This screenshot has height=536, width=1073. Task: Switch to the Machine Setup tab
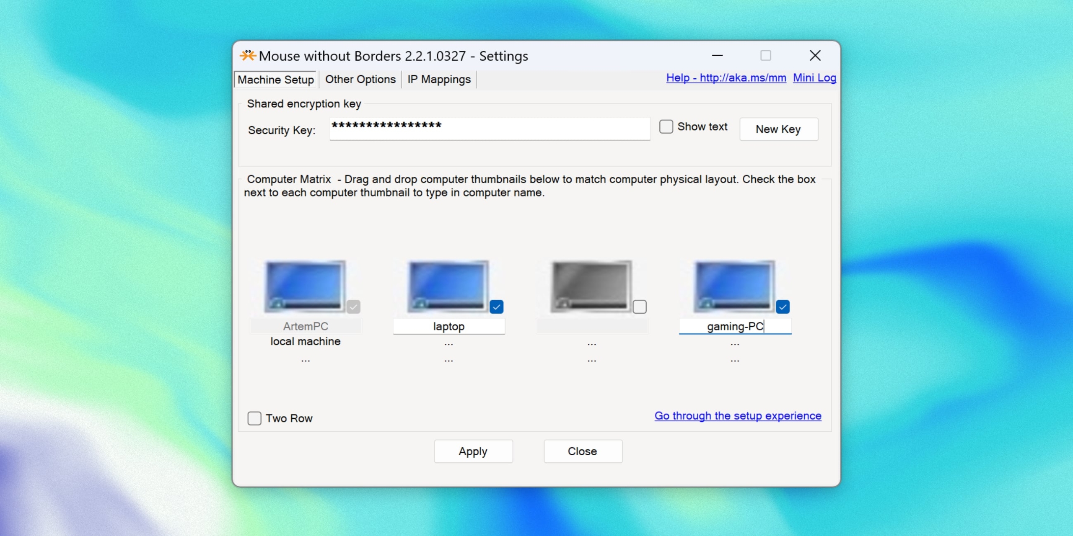pos(276,80)
